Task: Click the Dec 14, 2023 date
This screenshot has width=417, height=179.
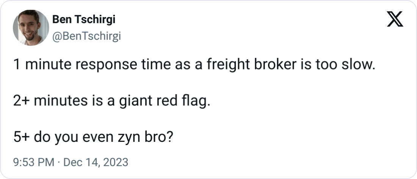Action: [x=96, y=162]
